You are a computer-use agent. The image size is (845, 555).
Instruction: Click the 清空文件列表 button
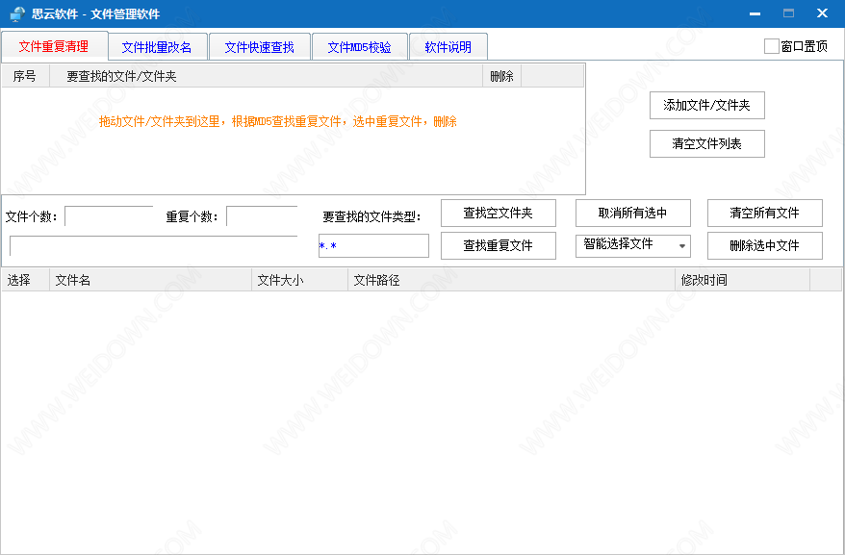[707, 144]
